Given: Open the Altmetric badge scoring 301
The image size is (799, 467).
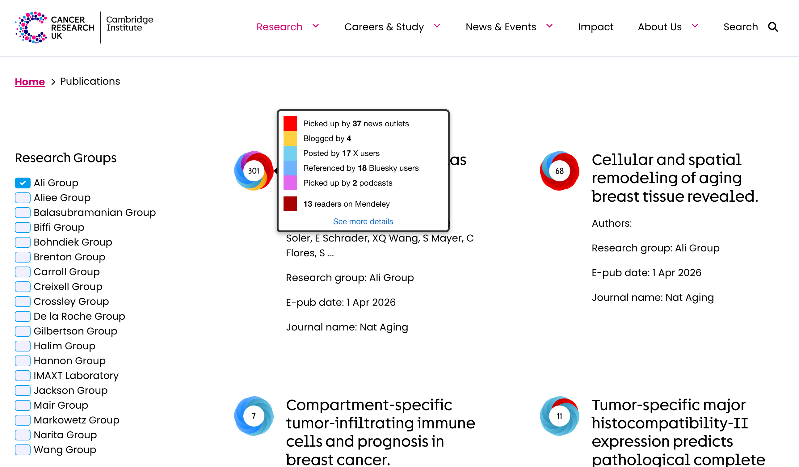Looking at the screenshot, I should coord(253,170).
